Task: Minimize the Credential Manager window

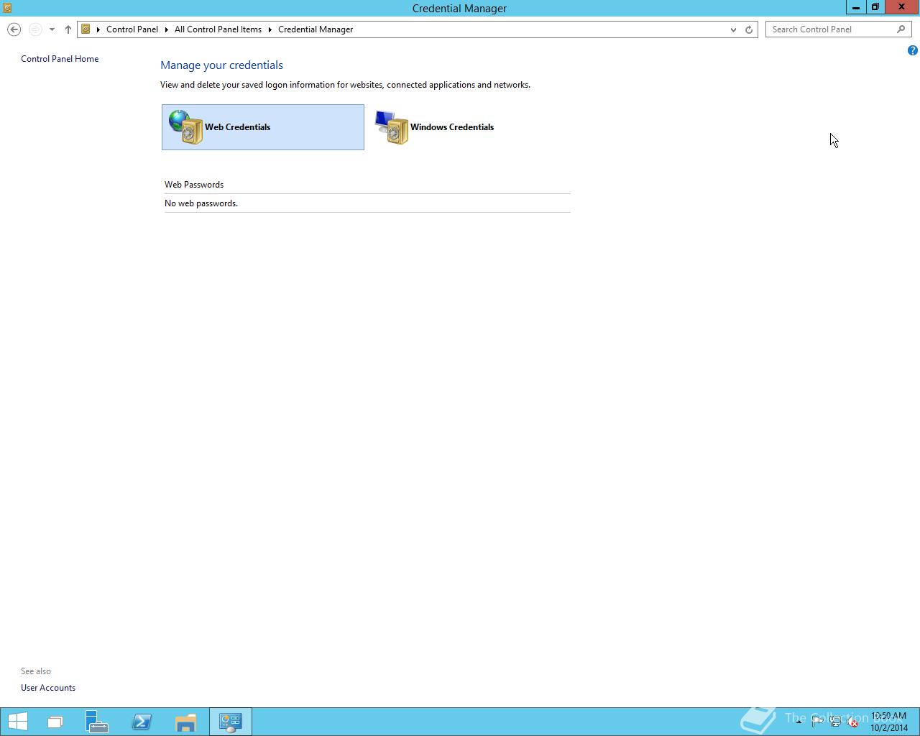Action: (x=855, y=7)
